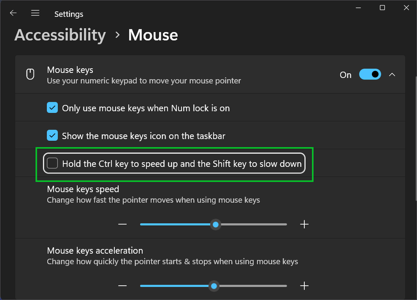Turn off the Mouse keys toggle

[370, 75]
